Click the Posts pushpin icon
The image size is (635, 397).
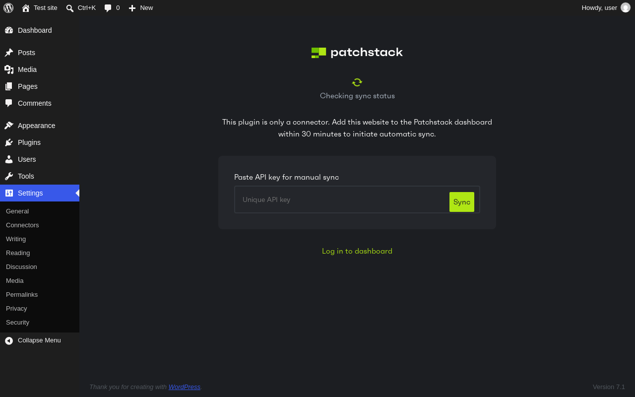(9, 53)
